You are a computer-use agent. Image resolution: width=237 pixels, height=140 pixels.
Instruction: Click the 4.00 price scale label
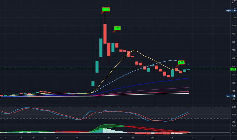coord(233,75)
